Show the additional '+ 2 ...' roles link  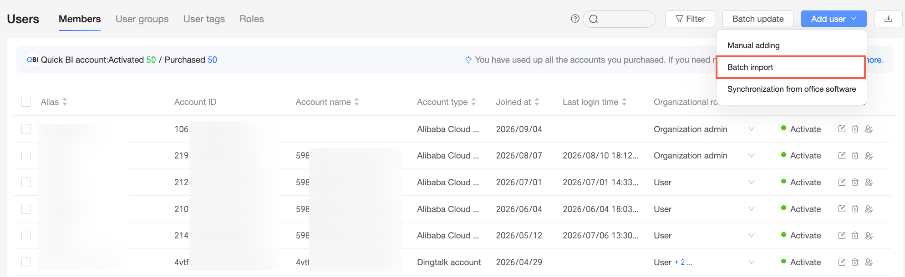click(x=683, y=262)
